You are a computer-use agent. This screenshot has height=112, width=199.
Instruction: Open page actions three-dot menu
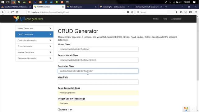[x=124, y=12]
